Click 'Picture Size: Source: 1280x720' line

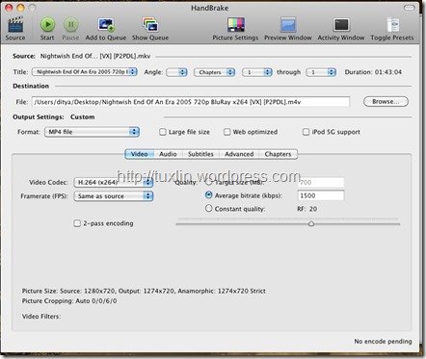[x=144, y=291]
